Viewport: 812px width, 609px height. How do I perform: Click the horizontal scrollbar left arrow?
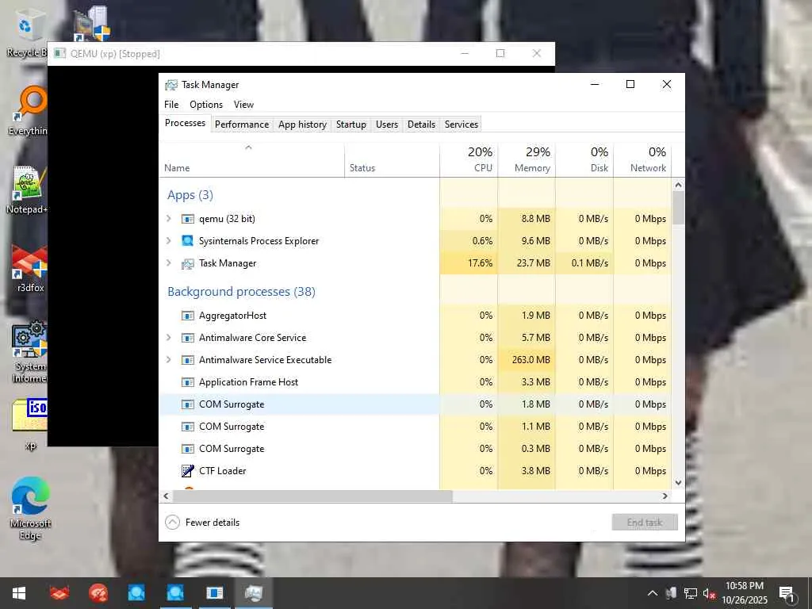coord(166,496)
